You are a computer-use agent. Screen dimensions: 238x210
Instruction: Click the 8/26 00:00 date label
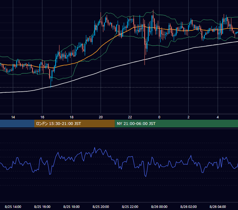[x=159, y=206]
